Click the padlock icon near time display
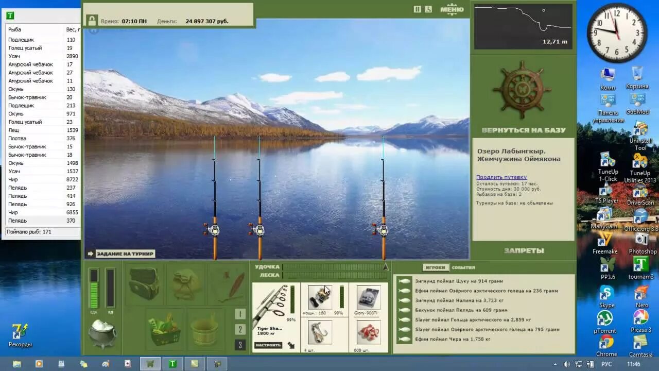This screenshot has width=659, height=371. coord(92,21)
